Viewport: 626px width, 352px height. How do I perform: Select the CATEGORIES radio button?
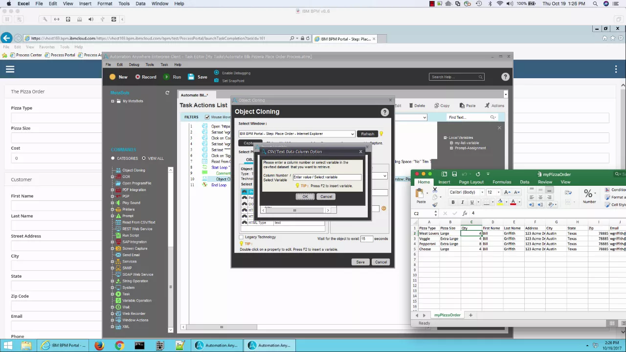(x=113, y=158)
